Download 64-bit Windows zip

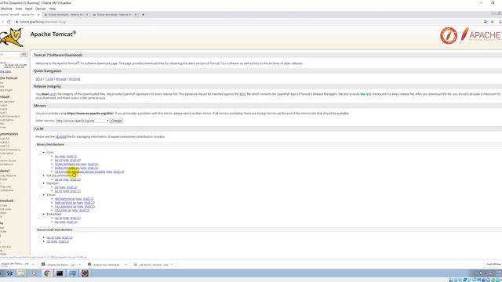click(67, 168)
